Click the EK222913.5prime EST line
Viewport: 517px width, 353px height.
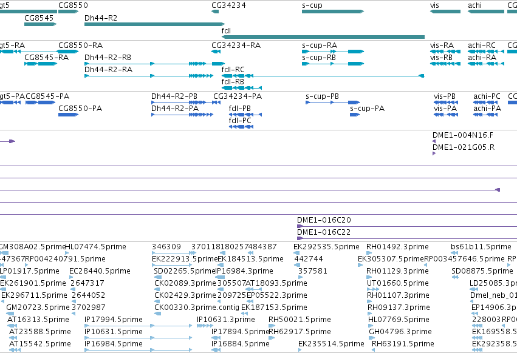click(x=172, y=264)
